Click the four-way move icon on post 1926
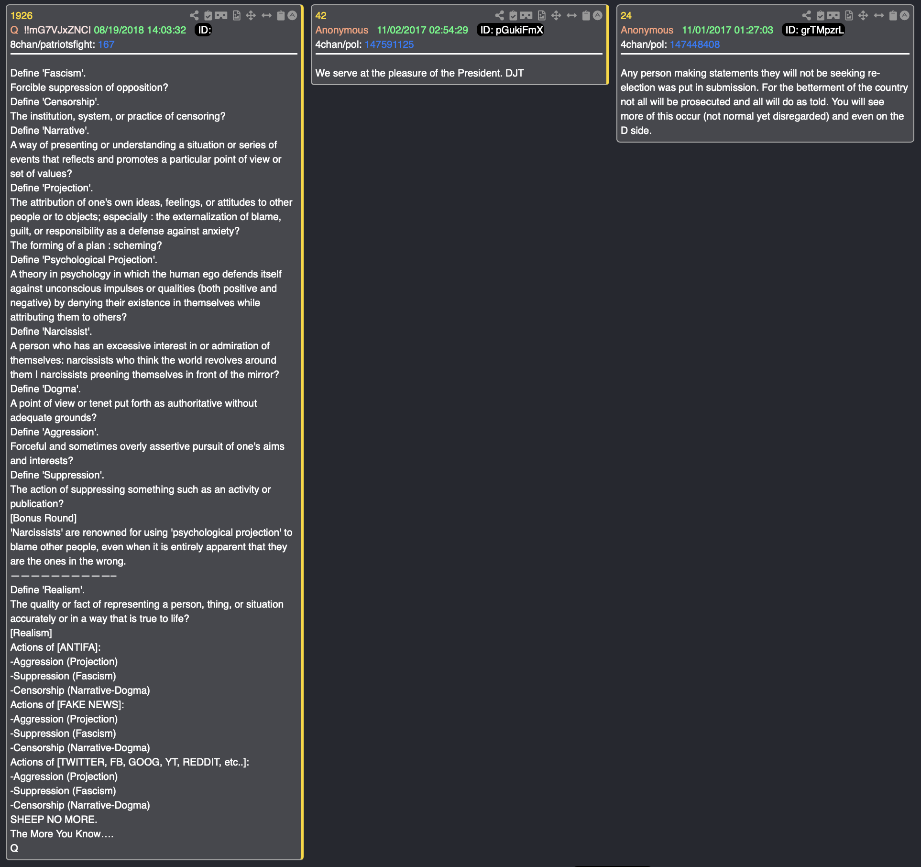This screenshot has width=921, height=867. 251,16
